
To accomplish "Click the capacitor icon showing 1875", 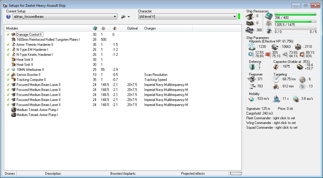I will [x=276, y=67].
